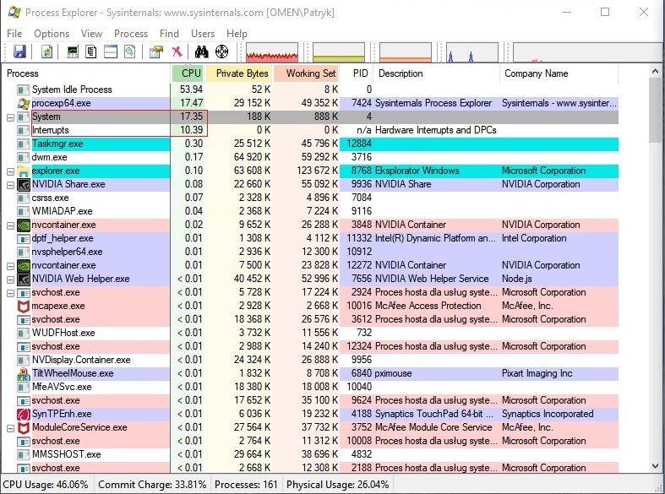Image resolution: width=665 pixels, height=494 pixels.
Task: Open the Find menu
Action: pos(169,34)
